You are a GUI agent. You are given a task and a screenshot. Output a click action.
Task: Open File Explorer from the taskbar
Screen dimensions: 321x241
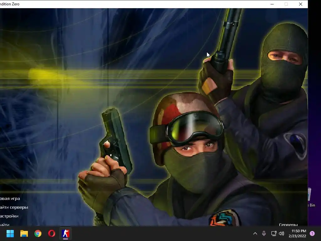point(24,233)
